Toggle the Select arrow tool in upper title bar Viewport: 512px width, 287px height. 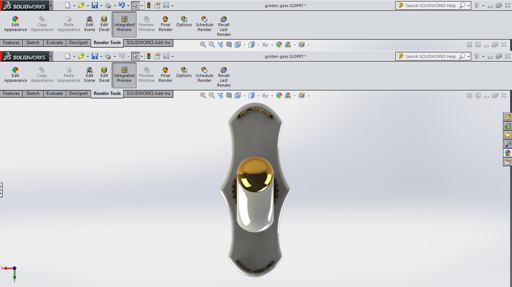tap(135, 5)
